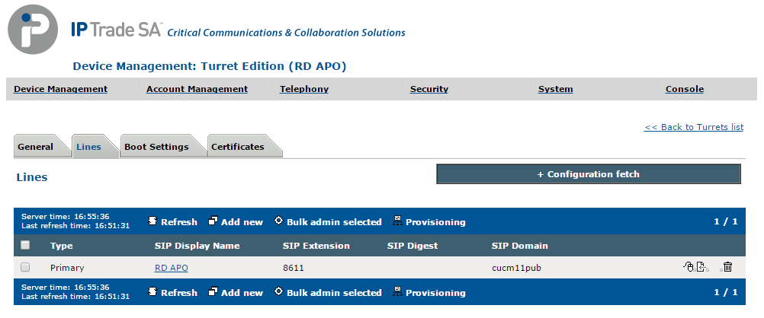Tick the select-all checkbox in the table header
764x318 pixels.
[x=25, y=245]
